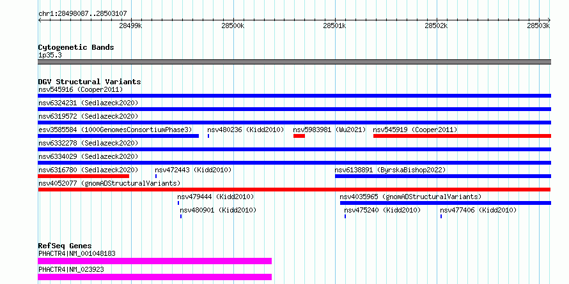Open the nsv5983981 (Wu2021) variant label
This screenshot has width=569, height=284.
(x=329, y=130)
